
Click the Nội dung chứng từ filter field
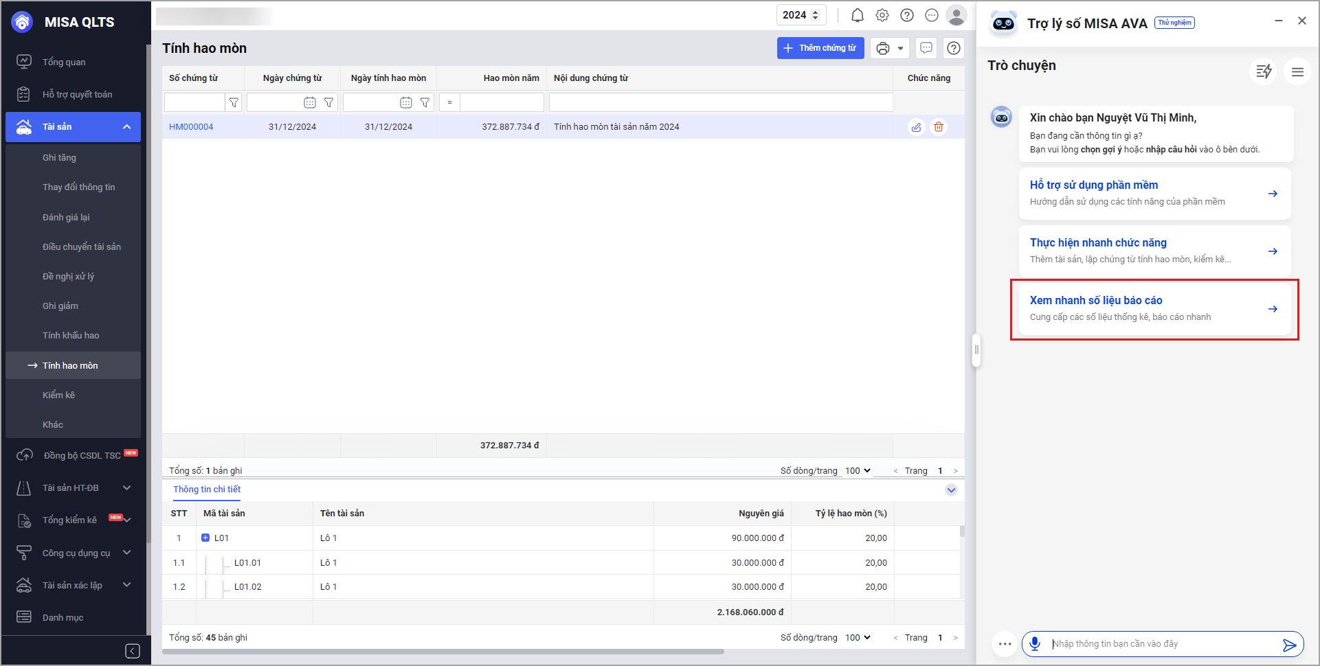(x=721, y=102)
